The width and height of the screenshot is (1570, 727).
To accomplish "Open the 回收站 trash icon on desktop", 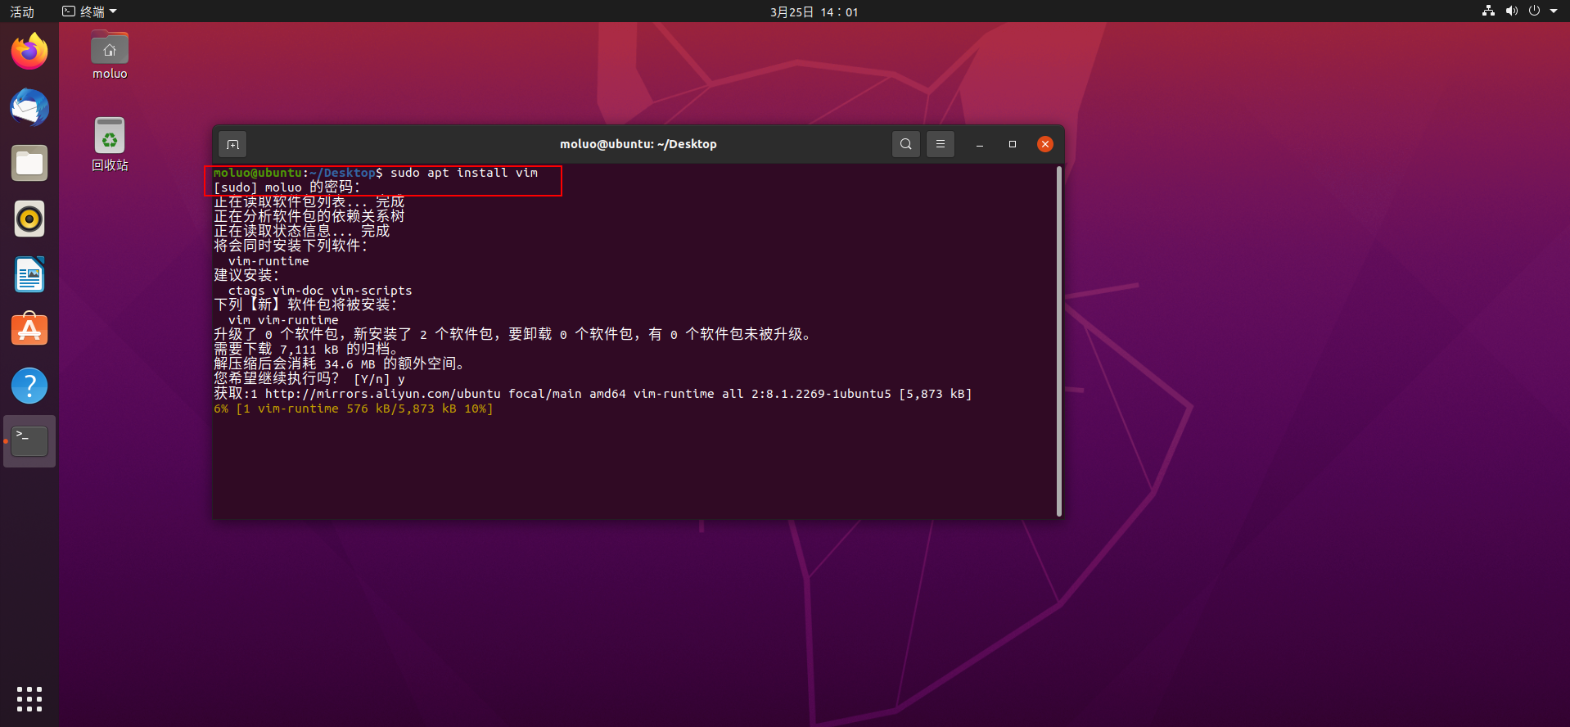I will (110, 144).
